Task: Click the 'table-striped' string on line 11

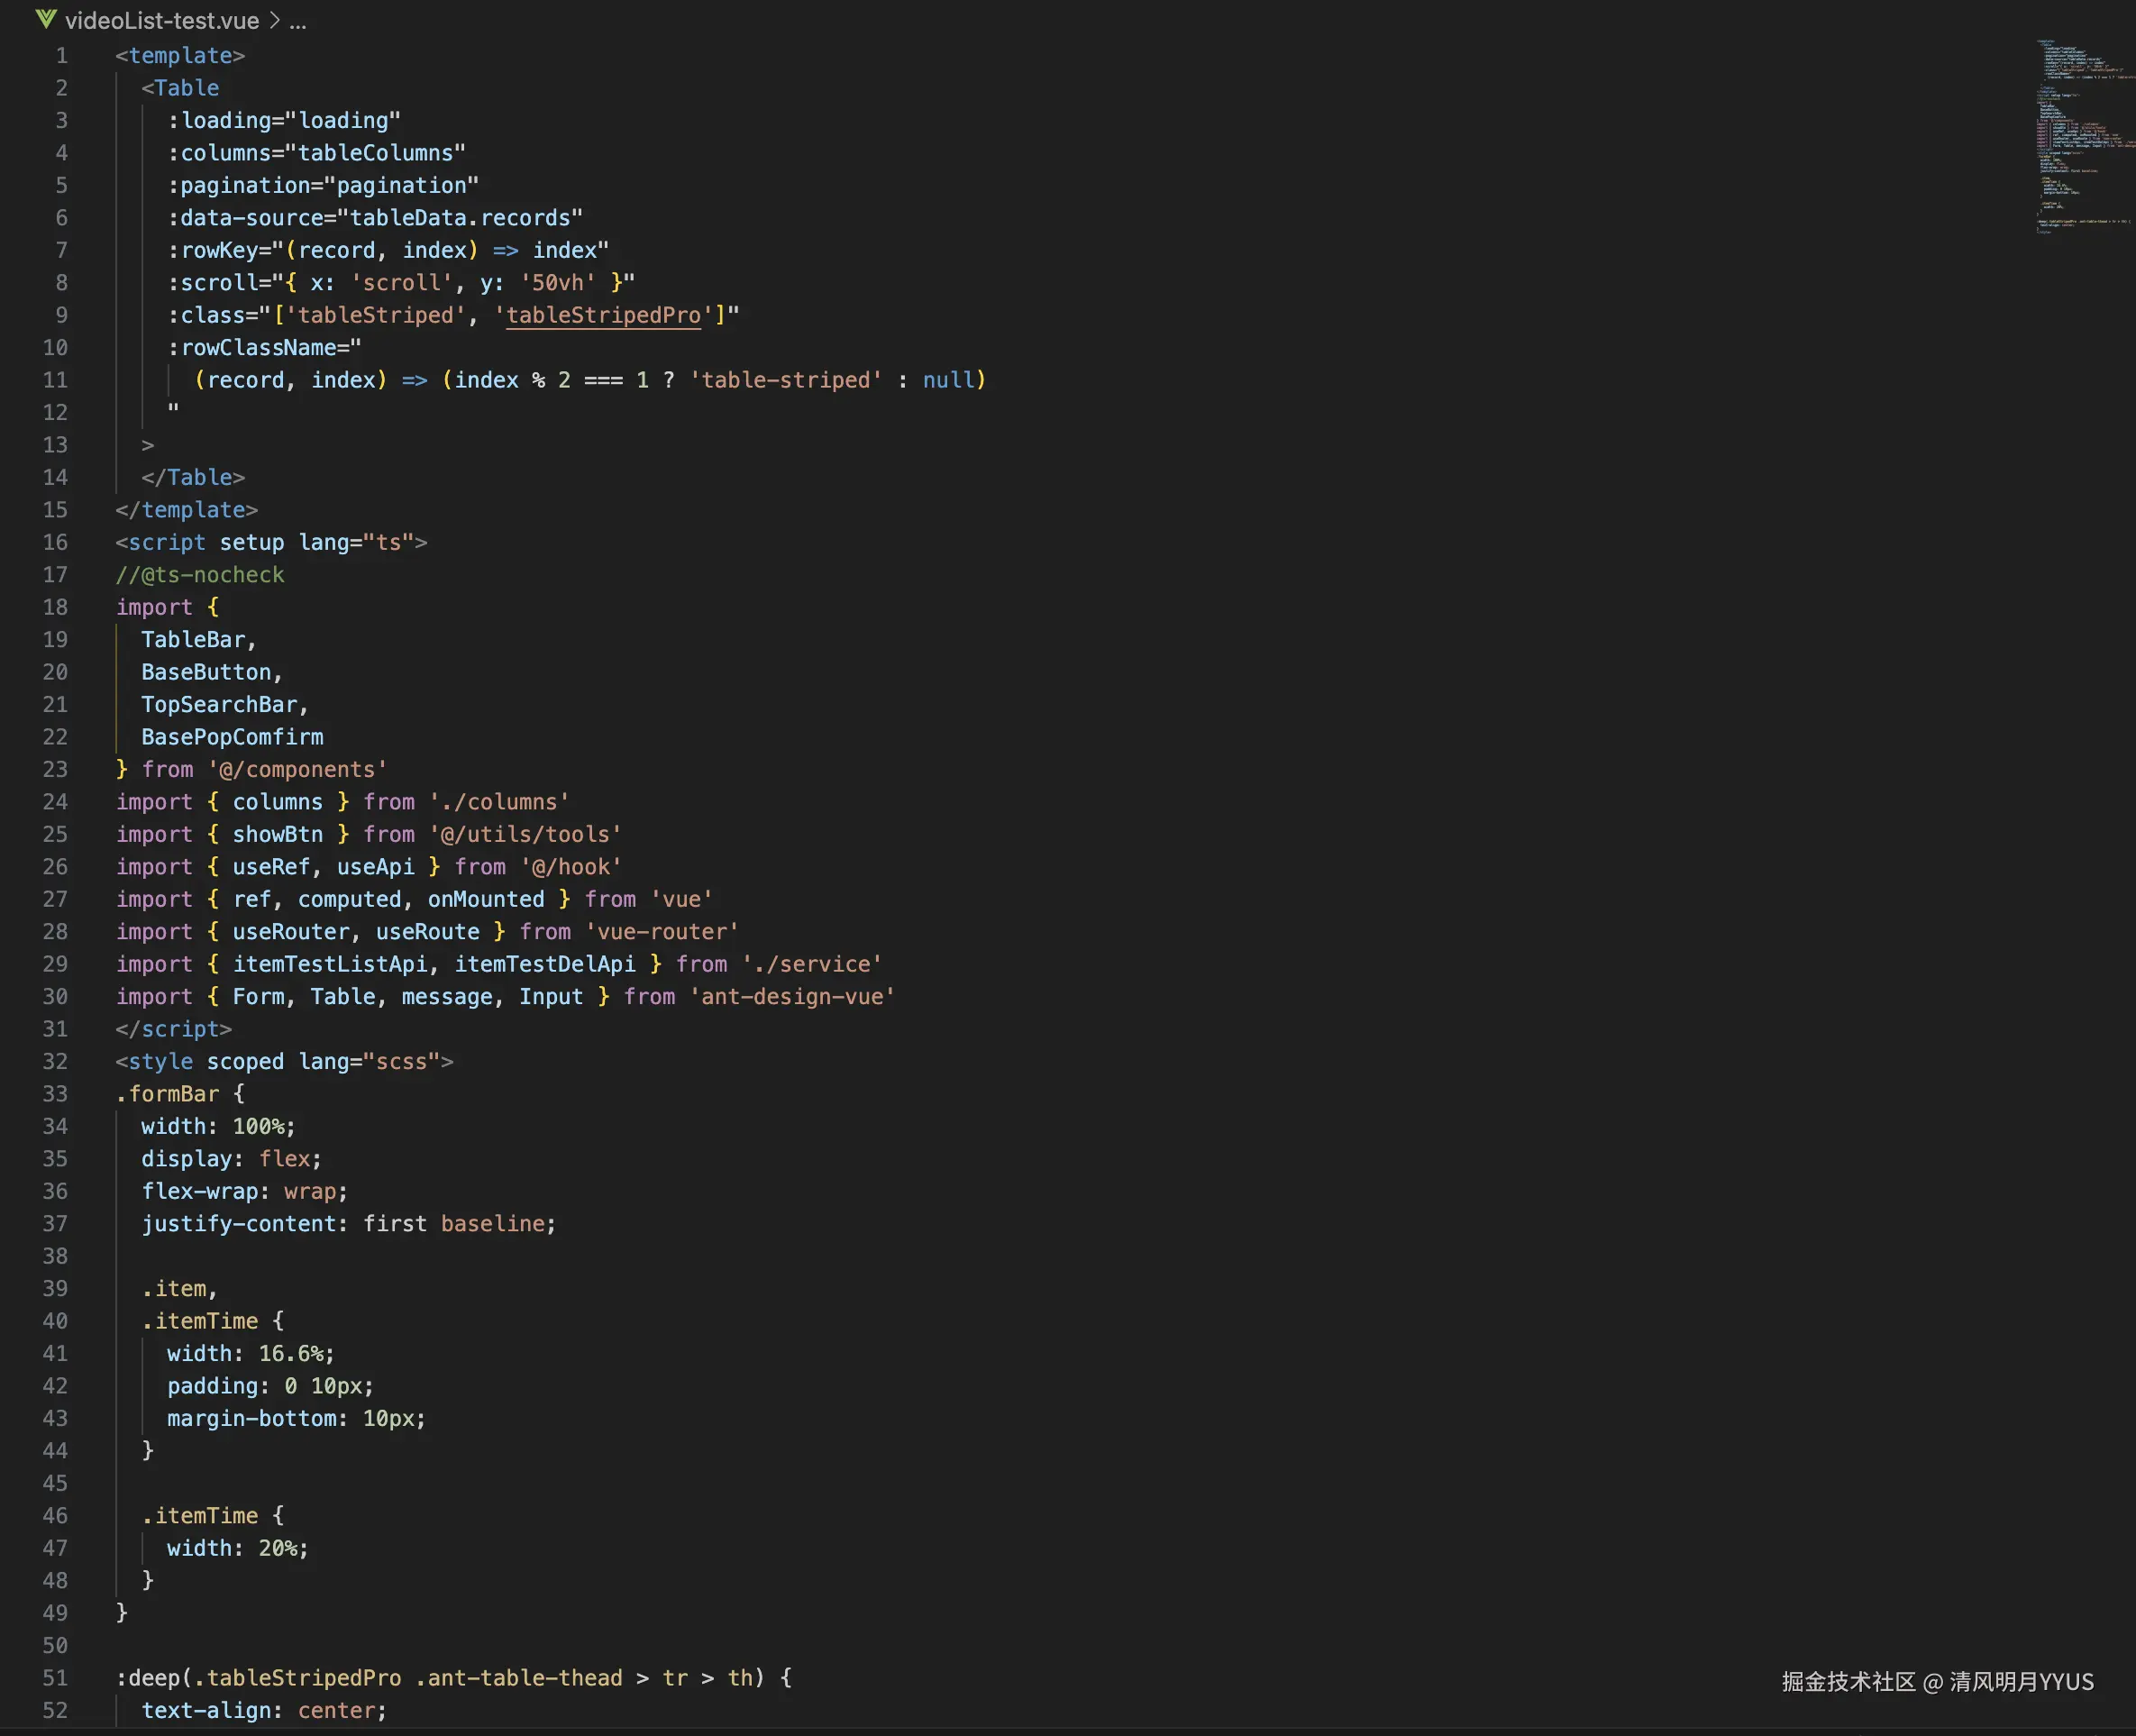Action: click(x=786, y=380)
